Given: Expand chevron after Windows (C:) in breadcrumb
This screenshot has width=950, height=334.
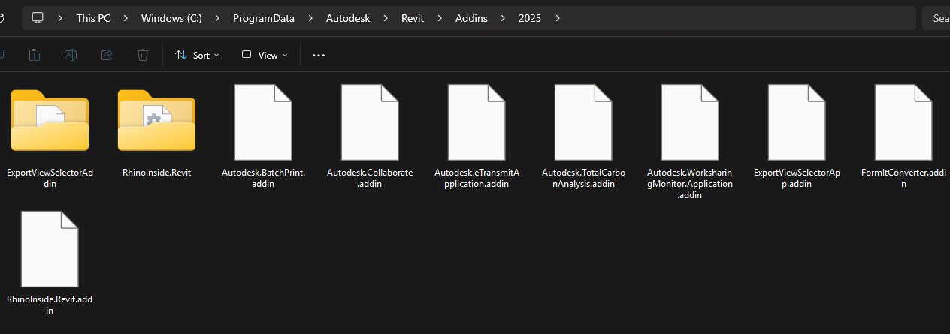Looking at the screenshot, I should pyautogui.click(x=217, y=18).
